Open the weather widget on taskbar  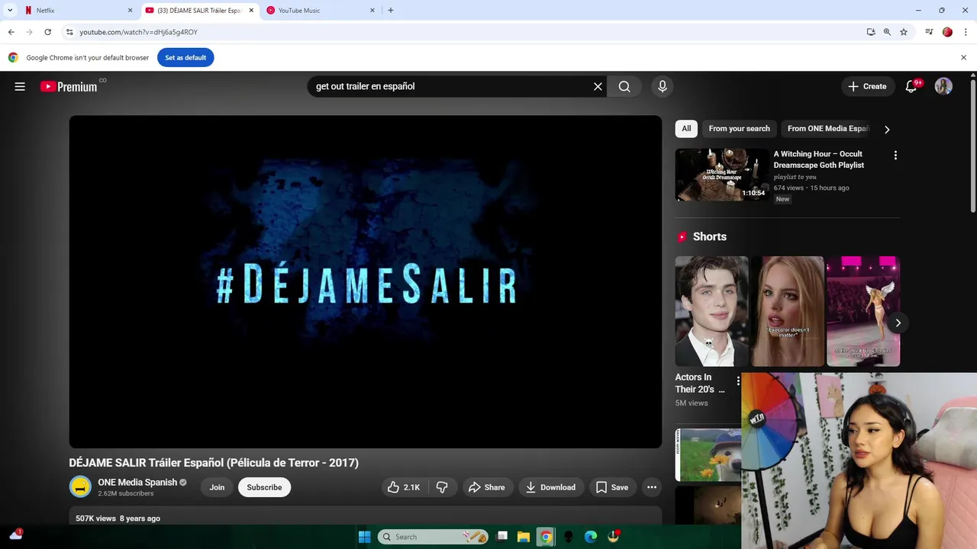(x=16, y=535)
